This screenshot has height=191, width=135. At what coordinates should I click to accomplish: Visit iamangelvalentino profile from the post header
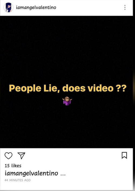point(36,8)
